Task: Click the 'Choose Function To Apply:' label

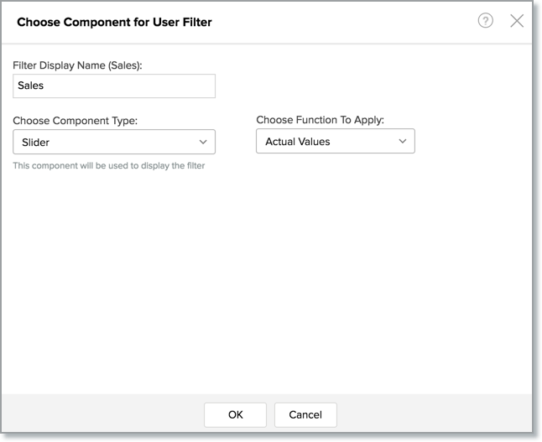Action: click(320, 120)
